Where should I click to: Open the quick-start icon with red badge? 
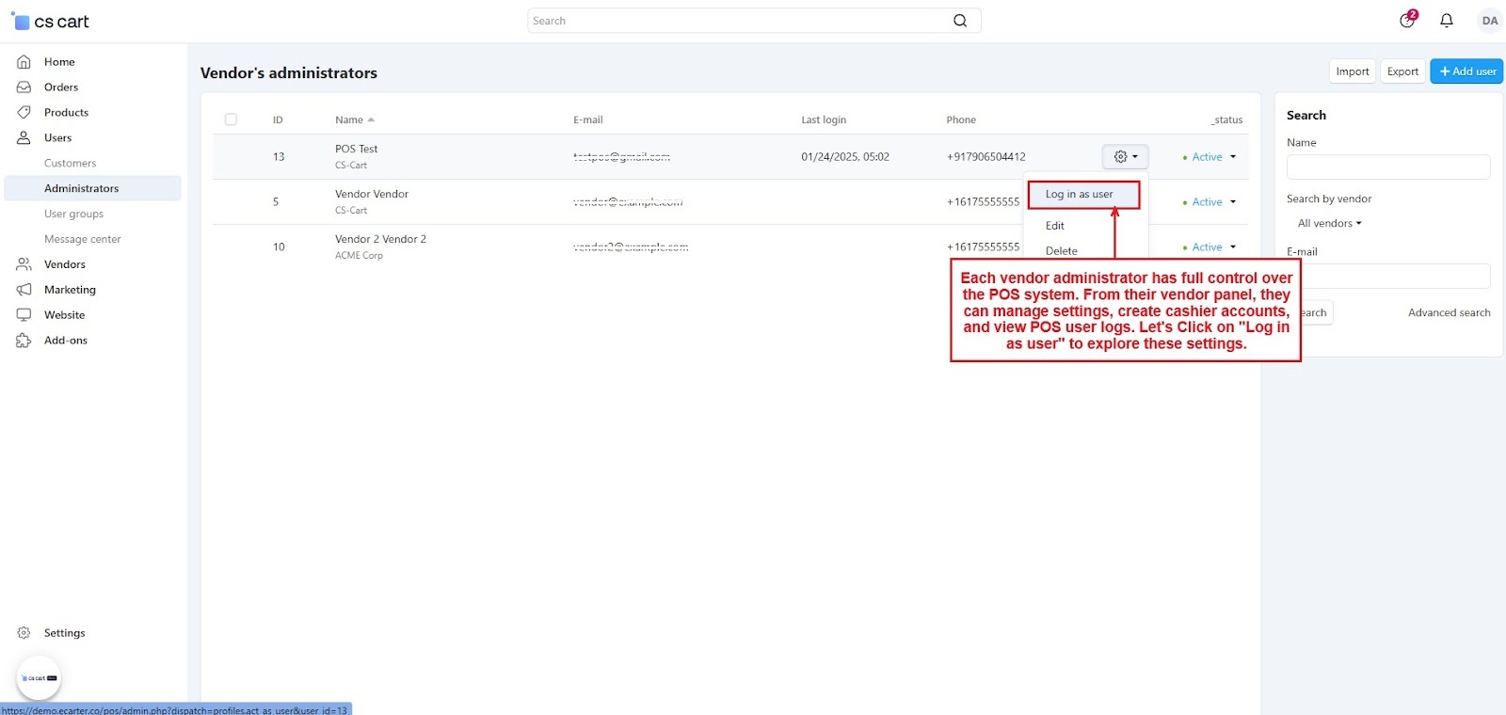point(1407,21)
